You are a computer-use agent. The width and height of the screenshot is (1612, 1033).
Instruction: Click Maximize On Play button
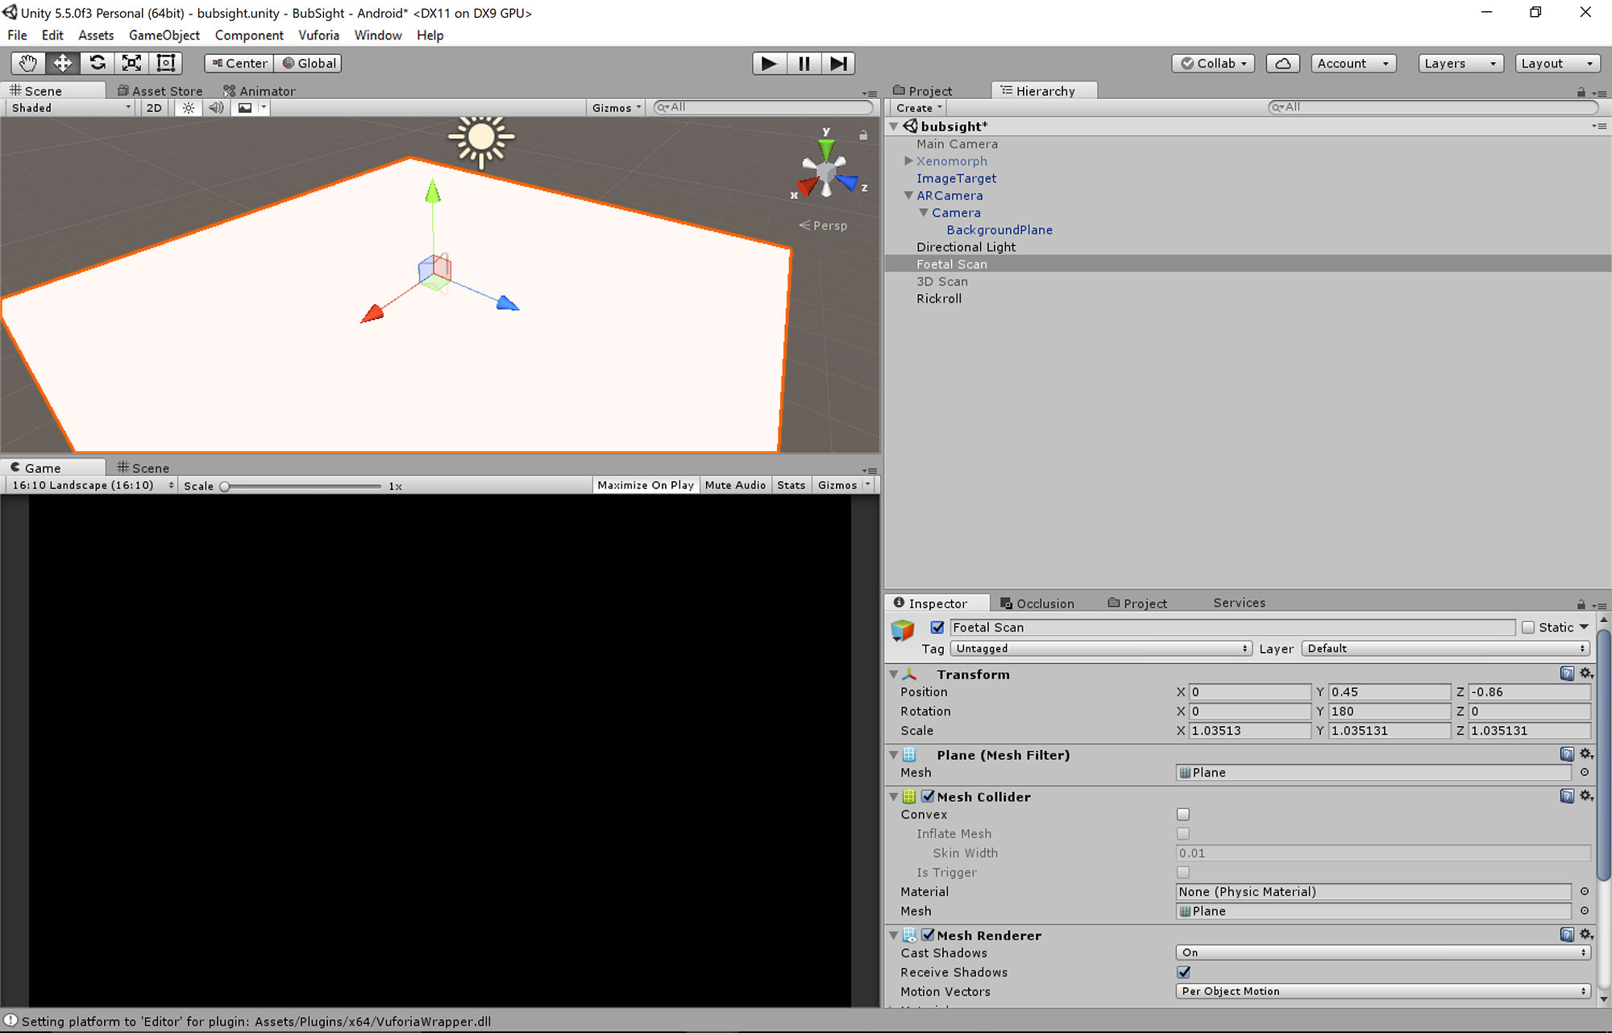pyautogui.click(x=645, y=485)
